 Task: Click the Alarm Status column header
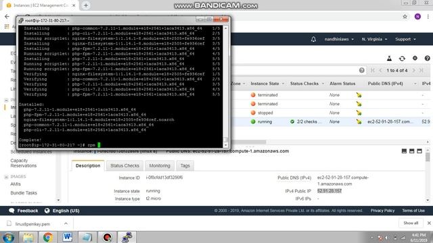(x=342, y=84)
